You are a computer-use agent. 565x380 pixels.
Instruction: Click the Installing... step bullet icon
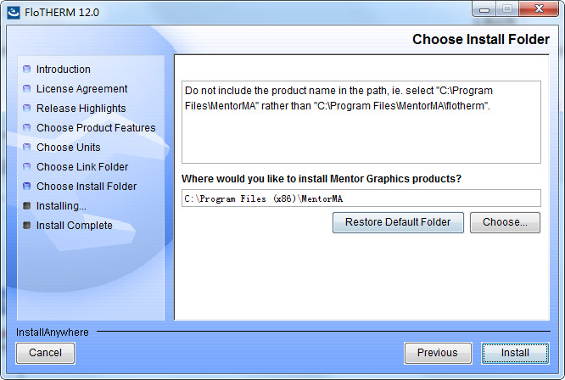(x=27, y=206)
